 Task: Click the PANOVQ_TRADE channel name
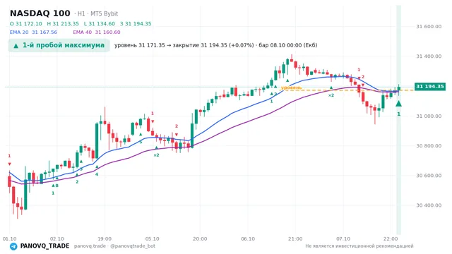44,246
